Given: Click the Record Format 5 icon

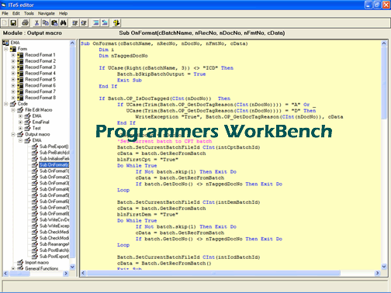Looking at the screenshot, I should (20, 79).
